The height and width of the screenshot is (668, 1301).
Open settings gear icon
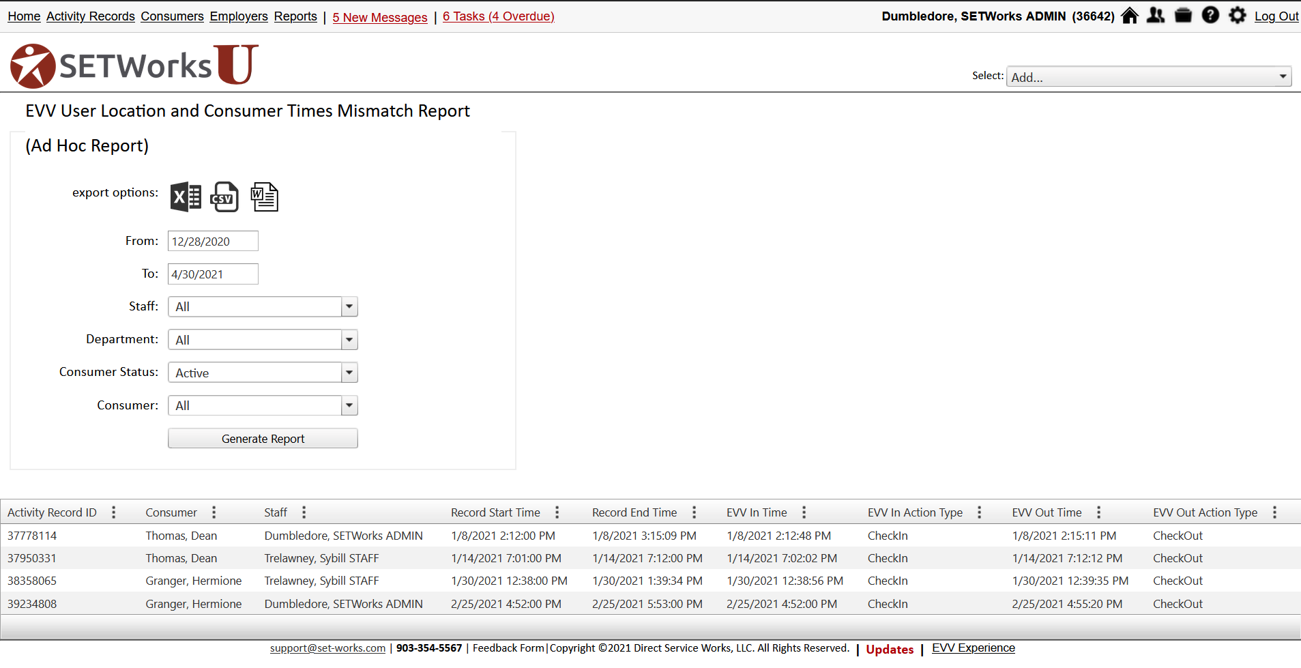[1238, 16]
